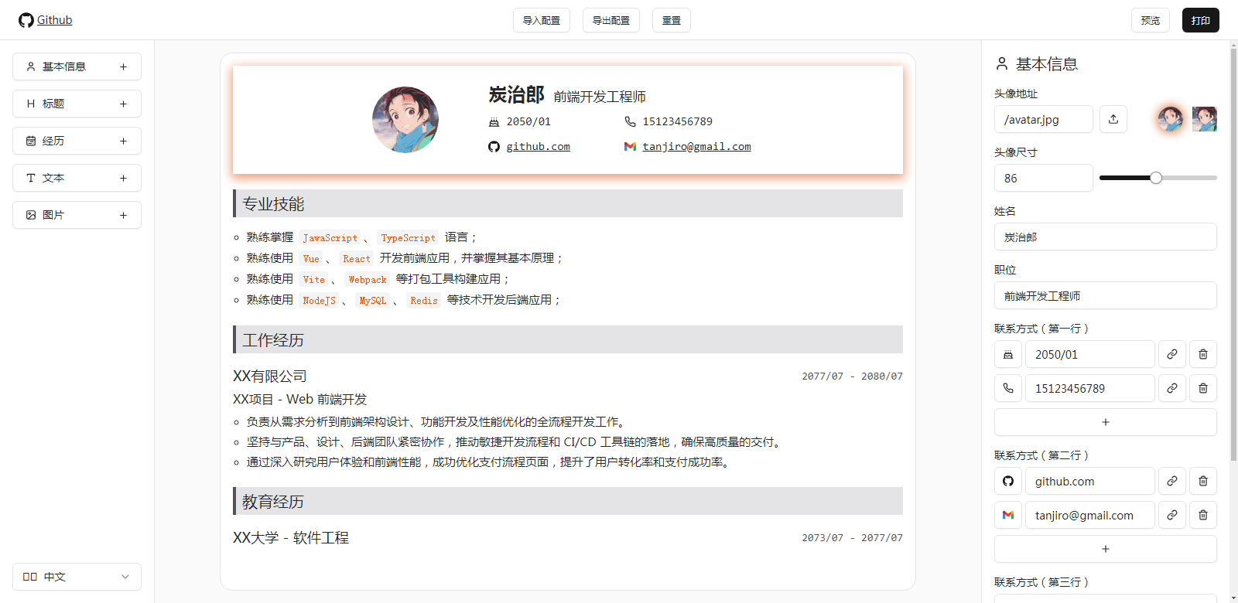The width and height of the screenshot is (1238, 603).
Task: Delete the 2050/01 contact row
Action: (x=1202, y=354)
